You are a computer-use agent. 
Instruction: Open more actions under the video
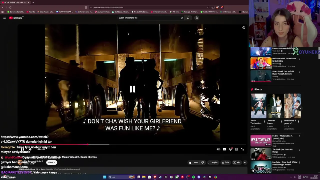pyautogui.click(x=245, y=162)
